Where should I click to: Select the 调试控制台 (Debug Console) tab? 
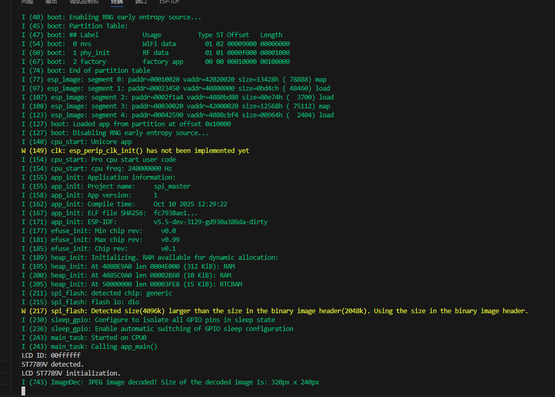tap(84, 2)
